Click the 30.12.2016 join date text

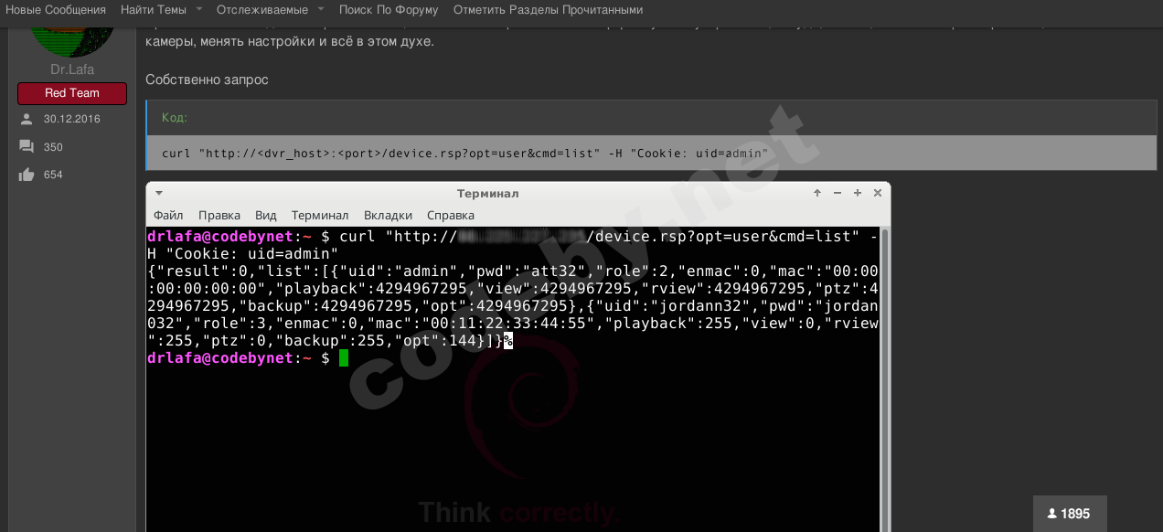coord(72,119)
